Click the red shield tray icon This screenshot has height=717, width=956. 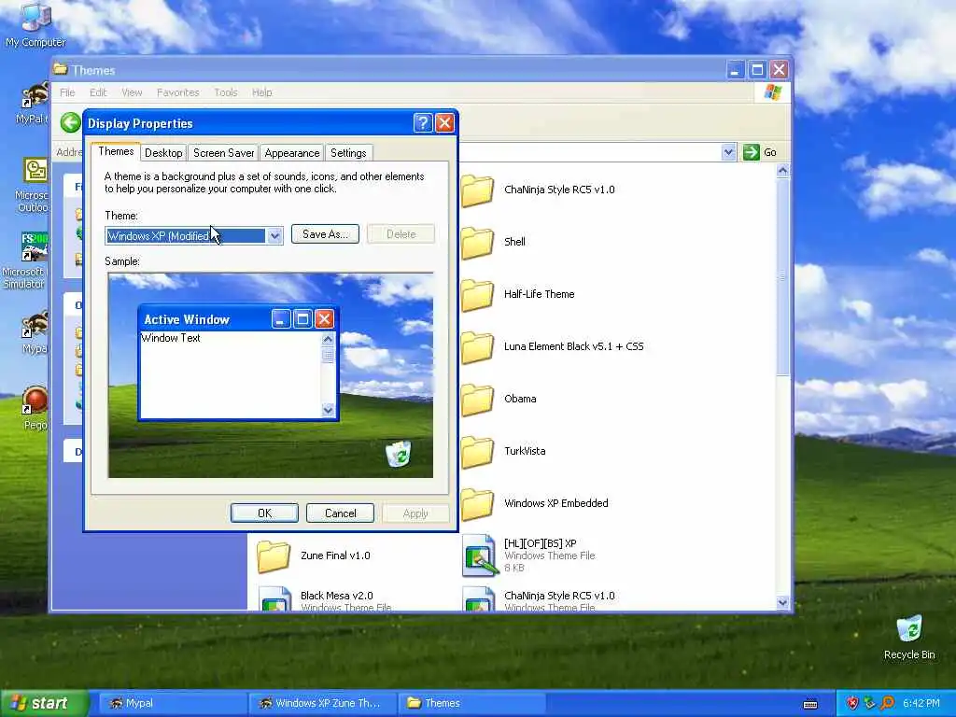852,703
